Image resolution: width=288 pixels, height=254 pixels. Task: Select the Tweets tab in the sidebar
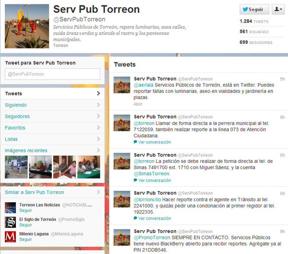53,93
